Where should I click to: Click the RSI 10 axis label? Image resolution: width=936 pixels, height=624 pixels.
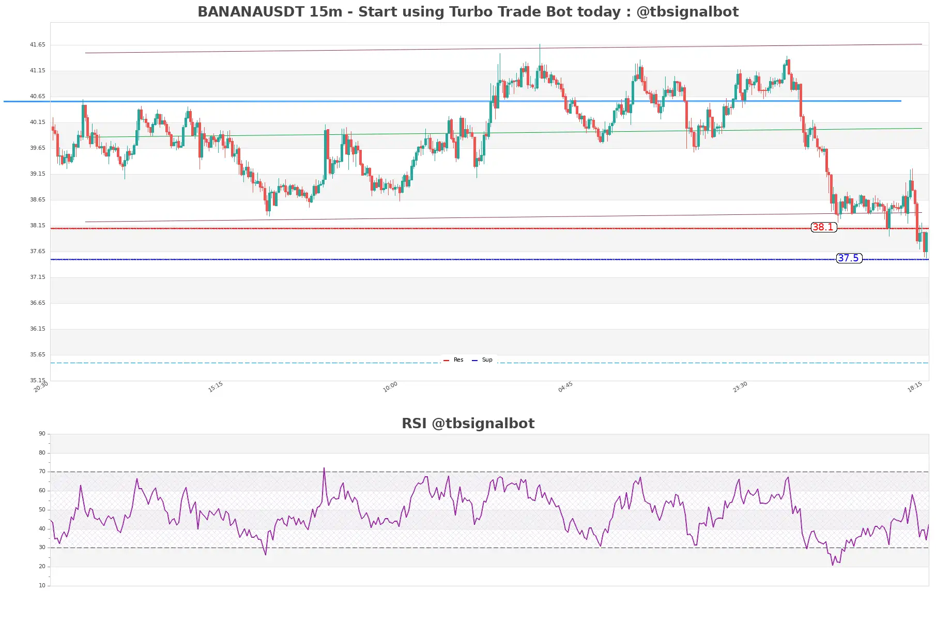42,586
